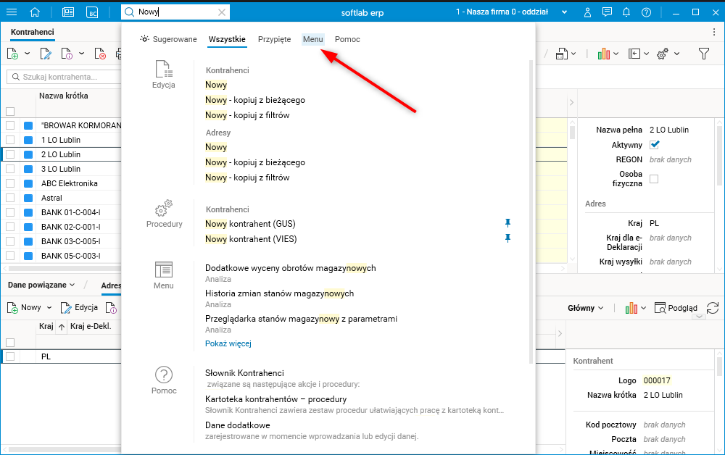
Task: Go to the Home screen icon
Action: click(35, 12)
